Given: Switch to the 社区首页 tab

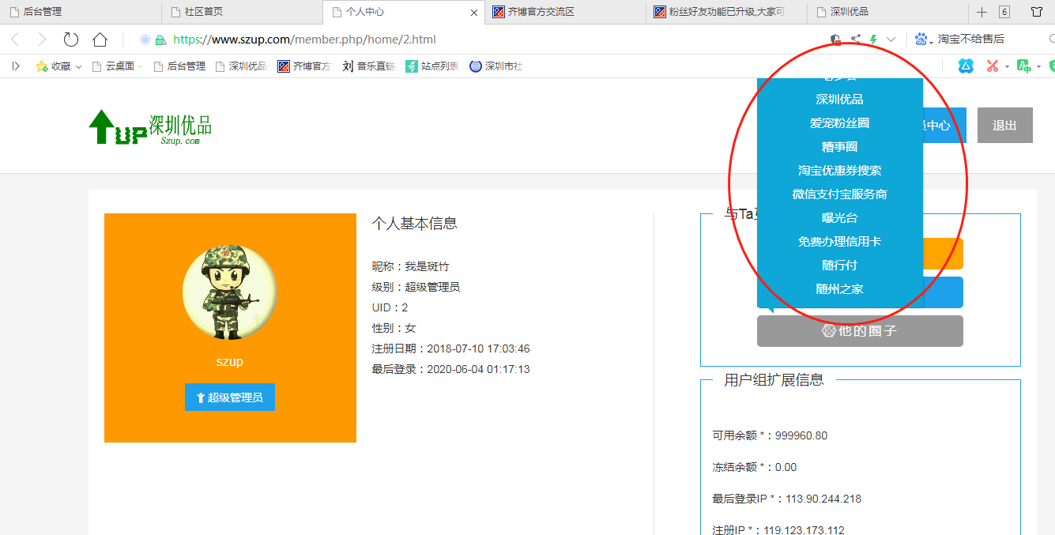Looking at the screenshot, I should coord(203,12).
